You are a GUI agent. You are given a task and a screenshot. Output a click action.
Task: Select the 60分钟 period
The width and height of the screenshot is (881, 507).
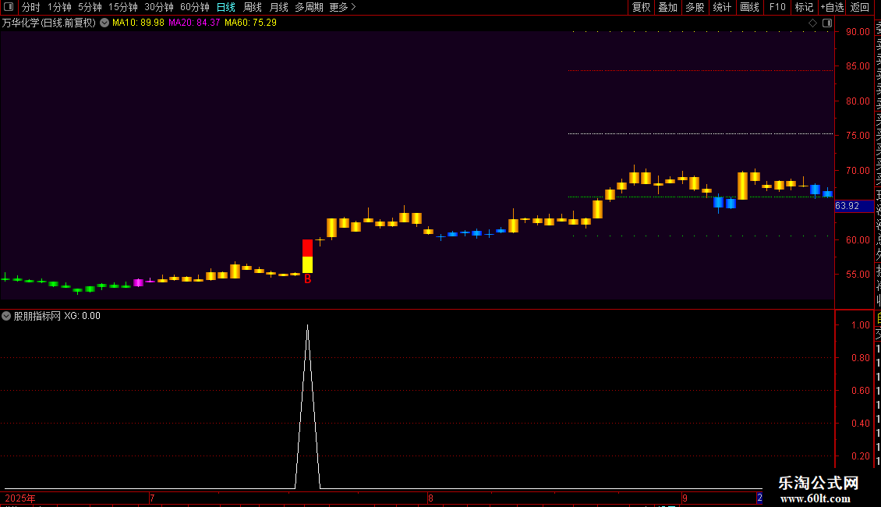tap(195, 7)
